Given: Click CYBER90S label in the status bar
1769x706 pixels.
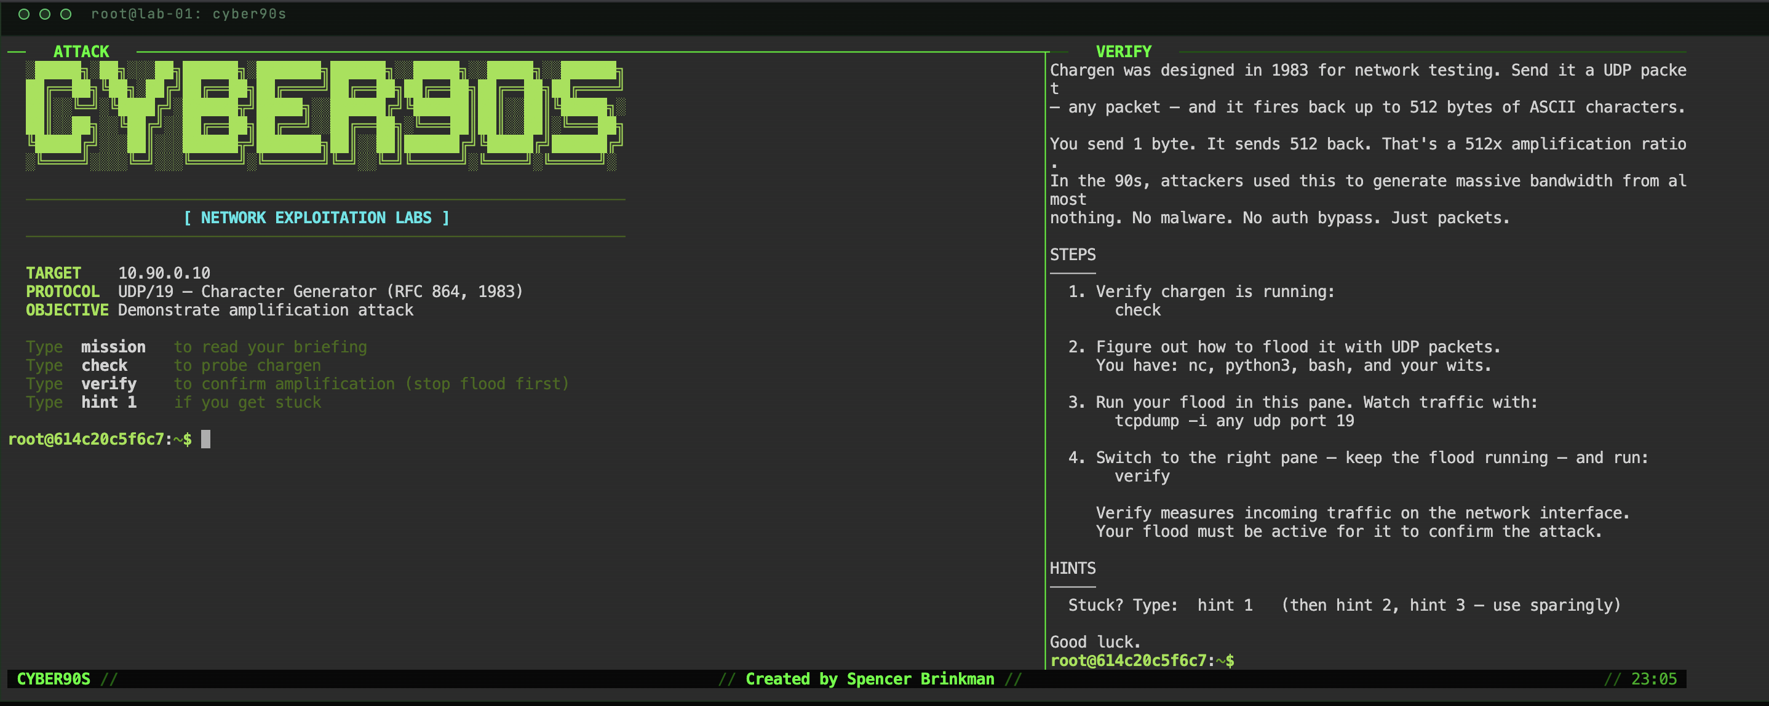Looking at the screenshot, I should (54, 679).
